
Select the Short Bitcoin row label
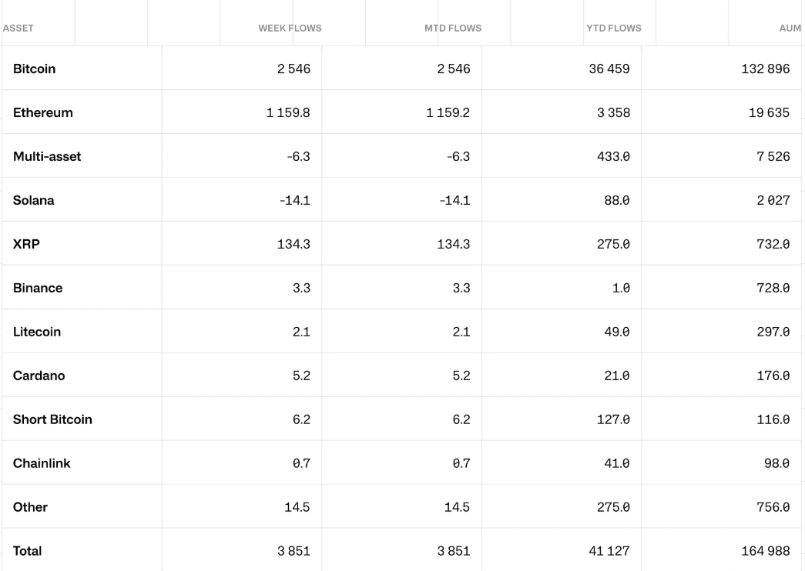[x=52, y=419]
